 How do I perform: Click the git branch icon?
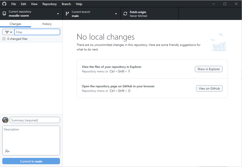tap(67, 14)
